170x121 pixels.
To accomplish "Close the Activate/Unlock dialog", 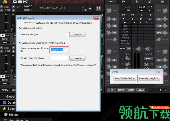I will [96, 18].
